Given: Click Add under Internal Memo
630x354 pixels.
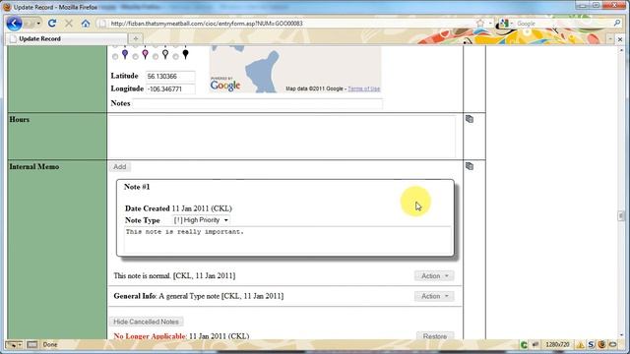Looking at the screenshot, I should [119, 166].
